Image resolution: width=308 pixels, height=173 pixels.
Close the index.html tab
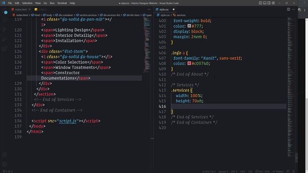coord(29,9)
